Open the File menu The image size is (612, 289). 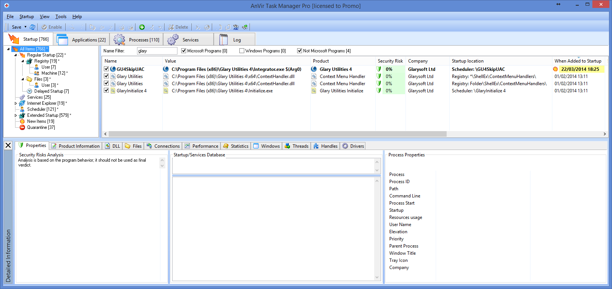10,17
